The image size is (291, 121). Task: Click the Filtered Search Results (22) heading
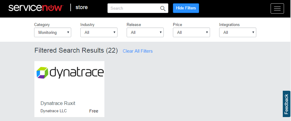pos(76,50)
